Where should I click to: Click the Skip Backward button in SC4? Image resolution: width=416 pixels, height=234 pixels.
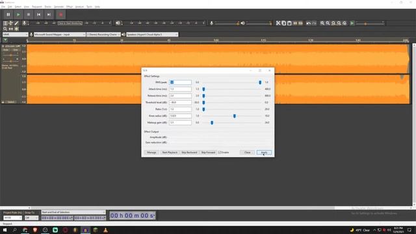pyautogui.click(x=189, y=152)
